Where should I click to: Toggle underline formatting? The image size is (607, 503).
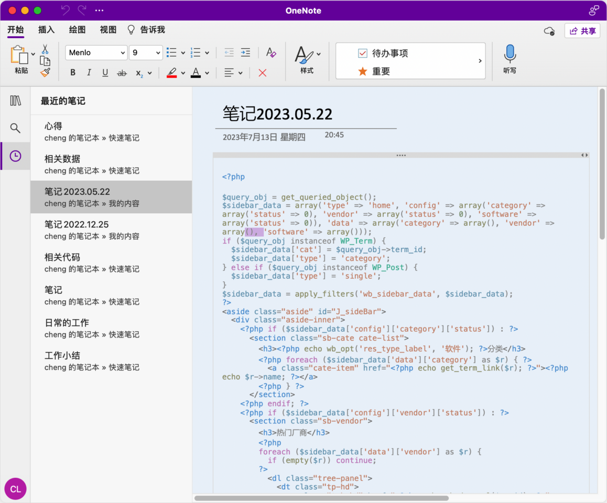coord(105,73)
